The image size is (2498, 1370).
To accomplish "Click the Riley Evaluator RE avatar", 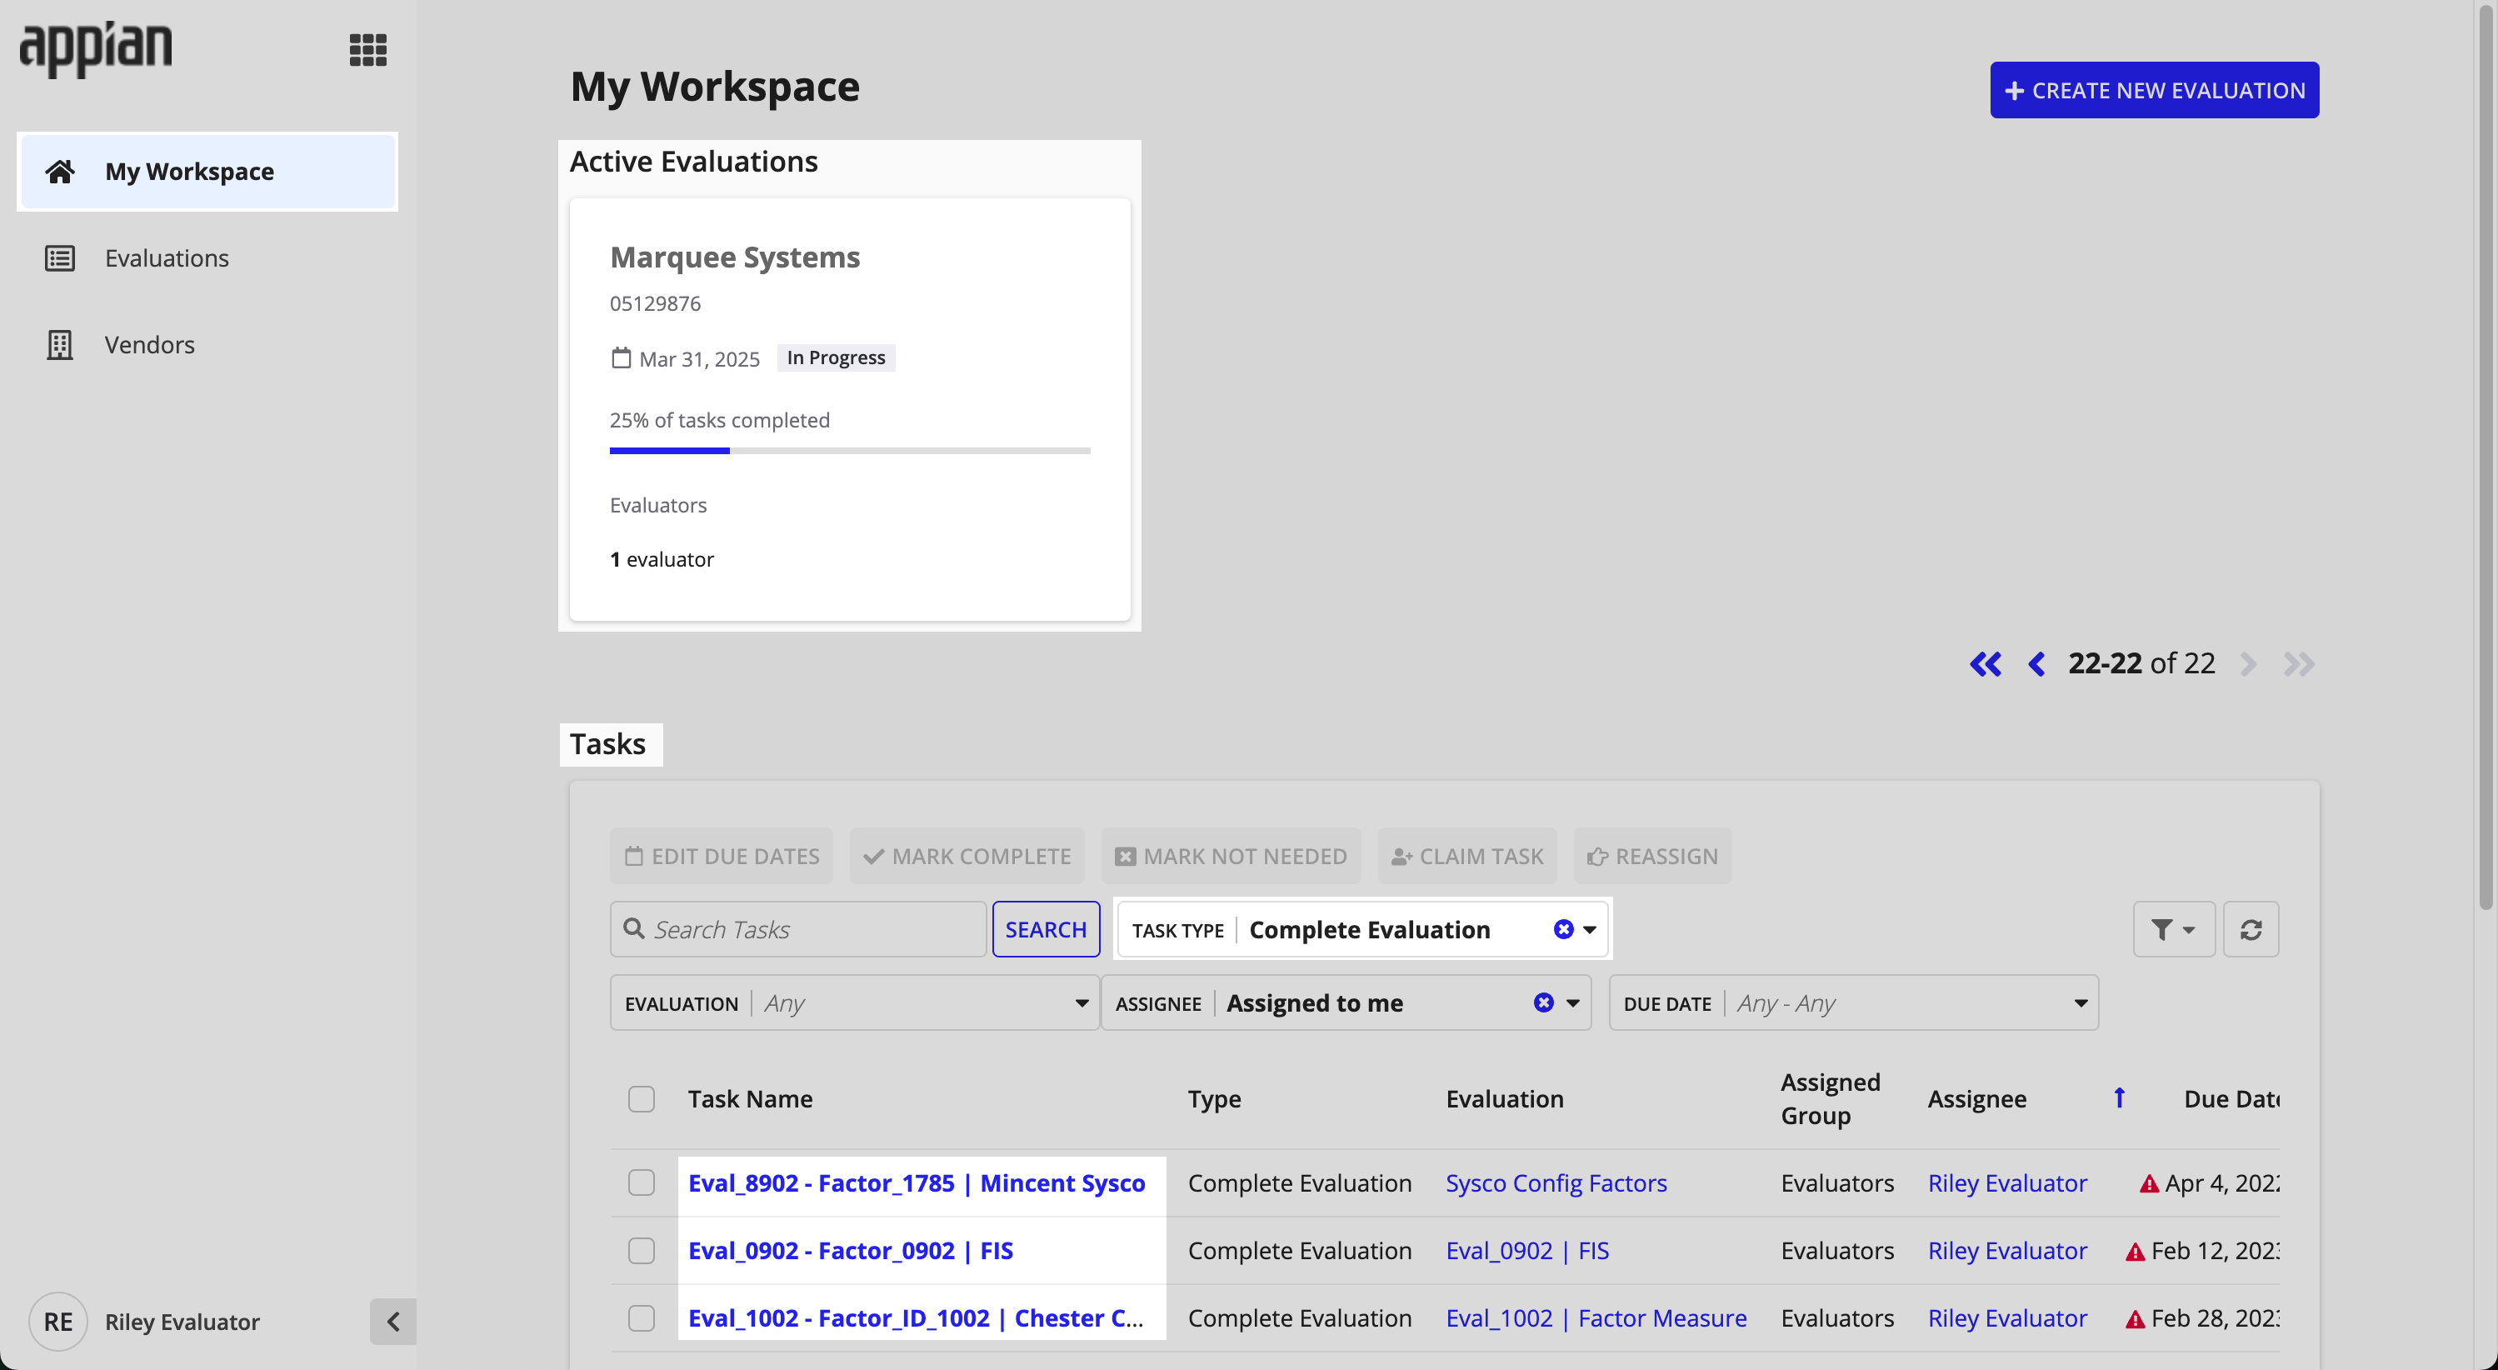I will pyautogui.click(x=58, y=1322).
